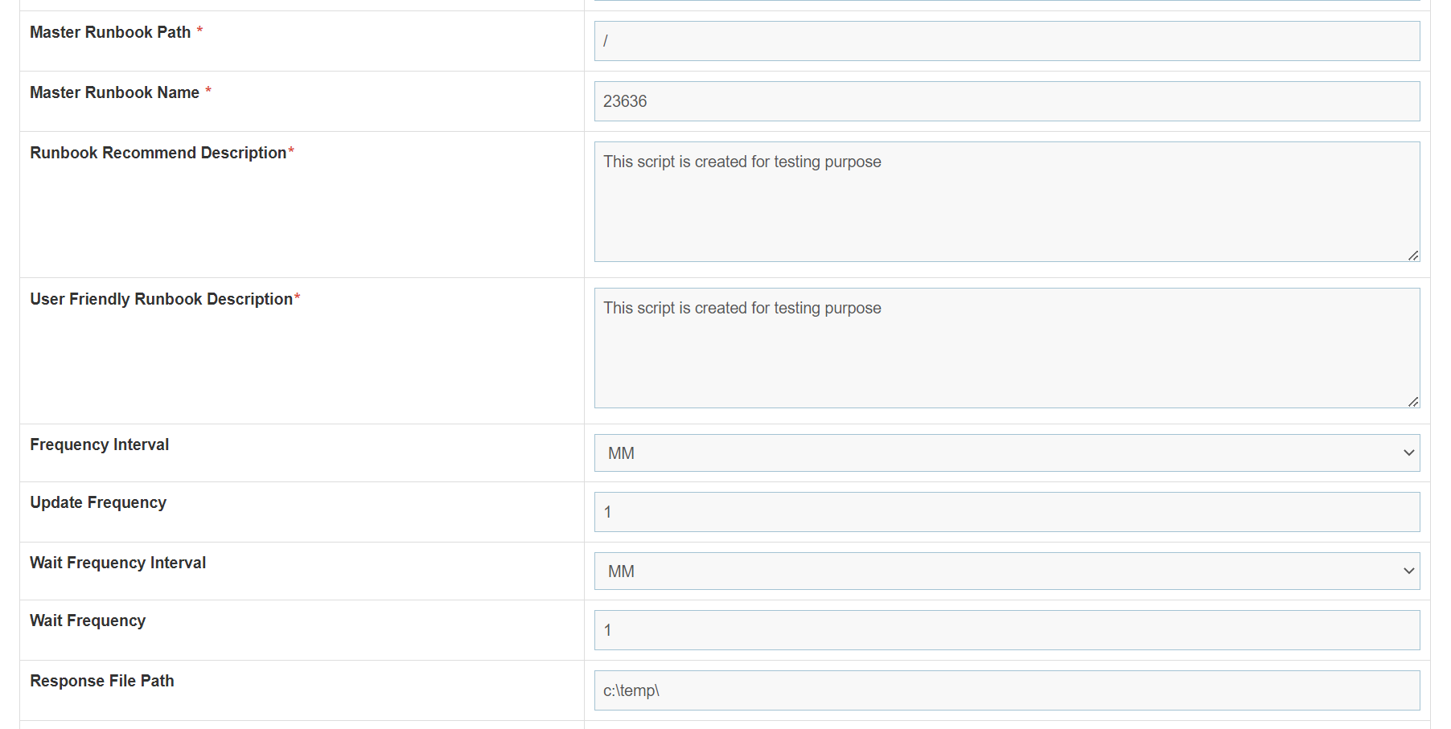Viewport: 1451px width, 729px height.
Task: Click the Wait Frequency input box
Action: (x=1006, y=630)
